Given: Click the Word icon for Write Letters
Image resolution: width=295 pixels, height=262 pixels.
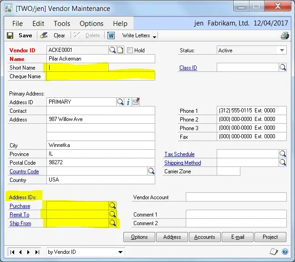Looking at the screenshot, I should [x=111, y=35].
